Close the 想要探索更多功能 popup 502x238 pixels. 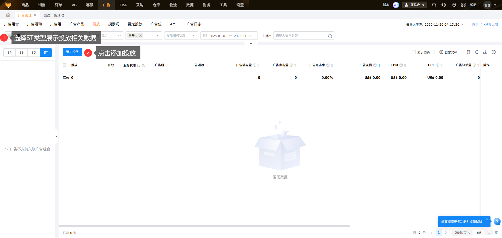coord(487,219)
